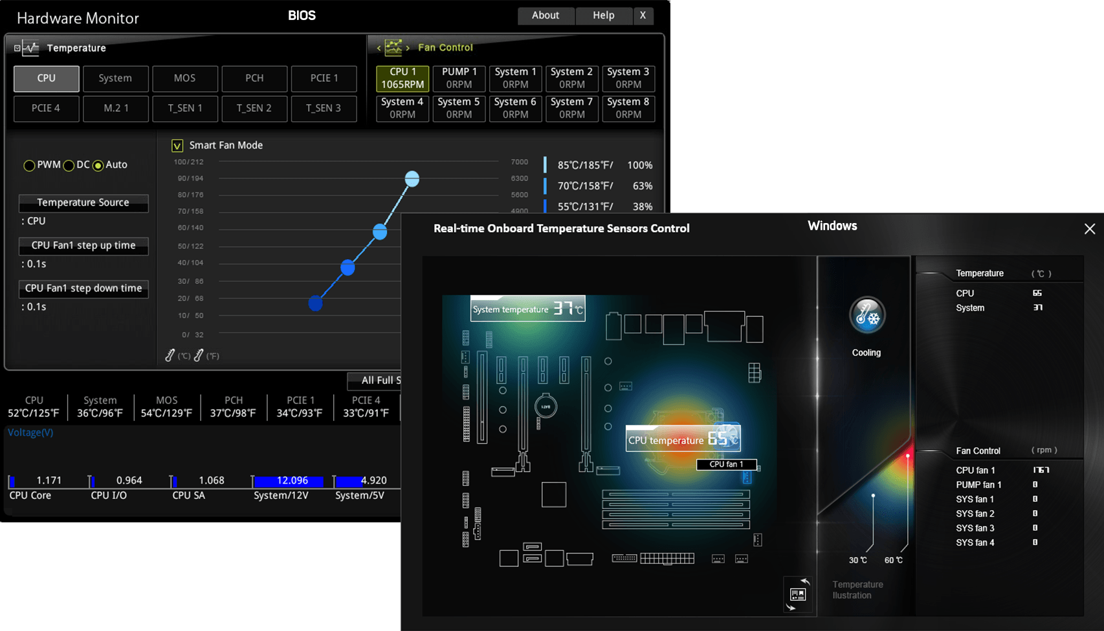Select the PCIE 1 temperature tab

point(324,78)
